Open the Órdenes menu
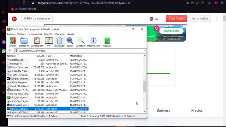 pos(21,34)
